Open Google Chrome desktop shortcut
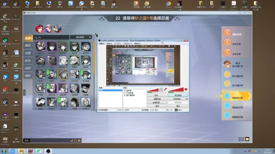Image resolution: width=275 pixels, height=154 pixels. [168, 5]
